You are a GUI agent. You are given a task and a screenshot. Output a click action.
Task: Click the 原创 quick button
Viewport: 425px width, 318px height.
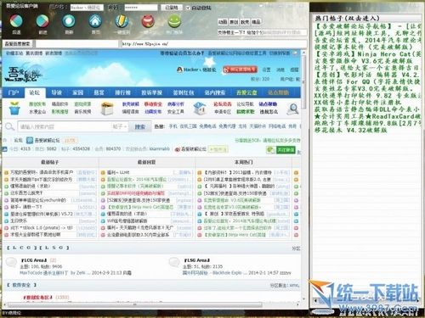234,22
